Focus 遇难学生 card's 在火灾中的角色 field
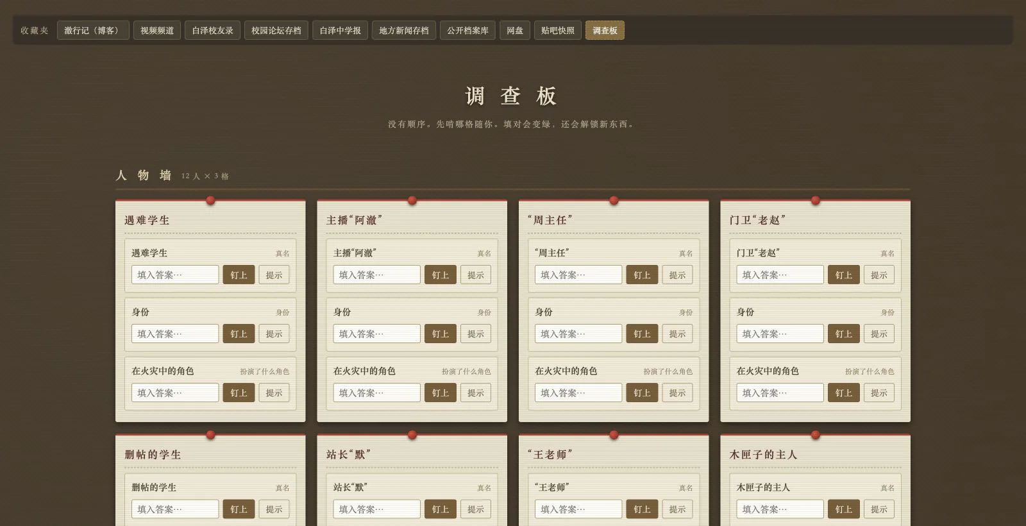The height and width of the screenshot is (526, 1026). (175, 393)
